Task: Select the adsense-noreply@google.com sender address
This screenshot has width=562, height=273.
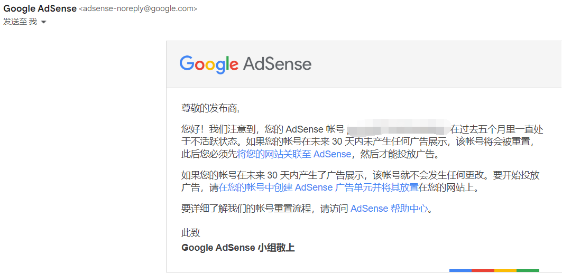Action: [x=138, y=10]
